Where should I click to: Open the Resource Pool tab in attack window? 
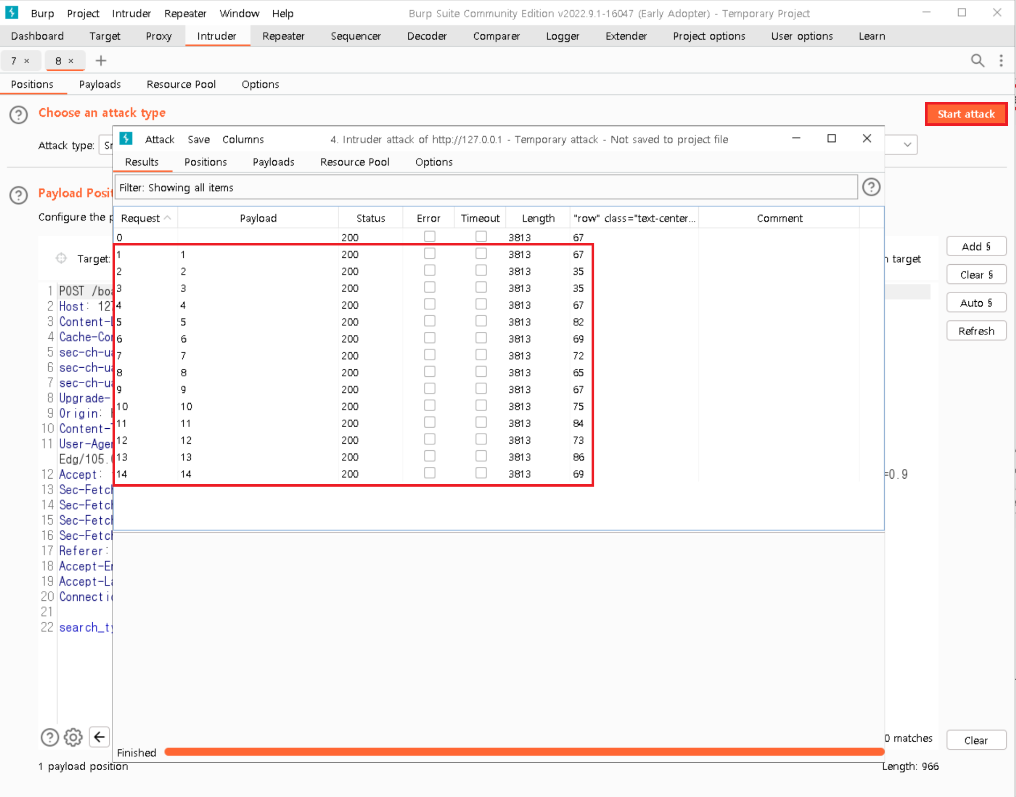(x=355, y=162)
